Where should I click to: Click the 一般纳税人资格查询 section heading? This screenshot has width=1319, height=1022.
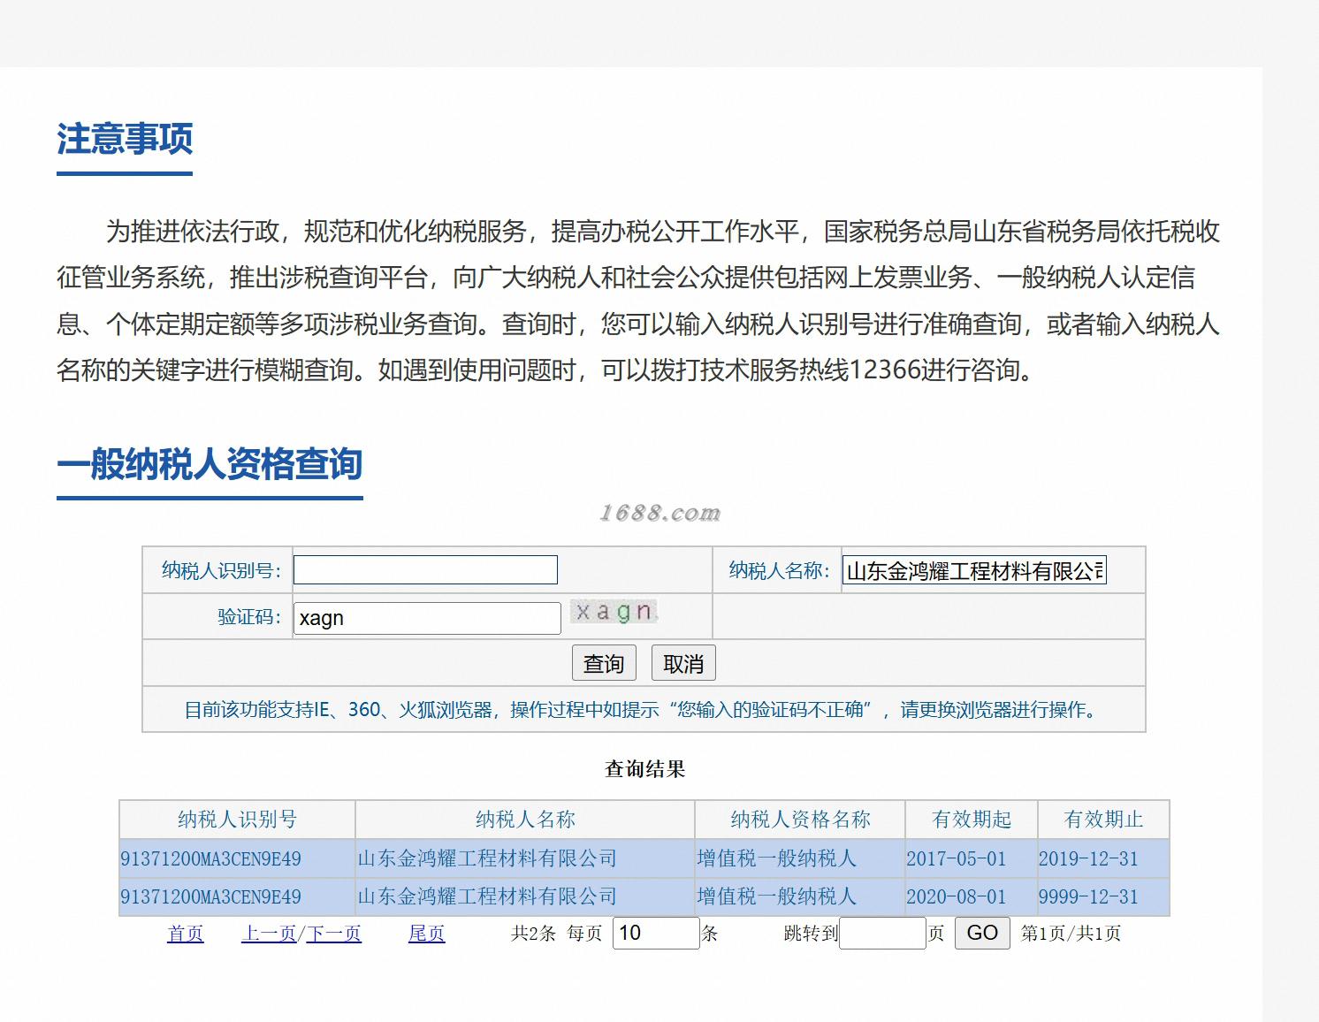click(210, 464)
